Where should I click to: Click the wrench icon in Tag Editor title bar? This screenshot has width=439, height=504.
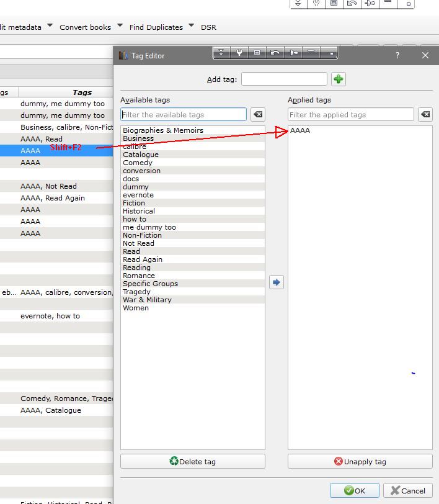[239, 53]
